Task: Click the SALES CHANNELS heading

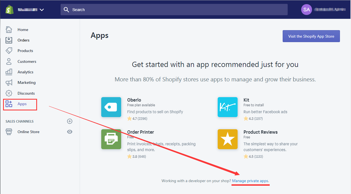Action: click(x=20, y=121)
